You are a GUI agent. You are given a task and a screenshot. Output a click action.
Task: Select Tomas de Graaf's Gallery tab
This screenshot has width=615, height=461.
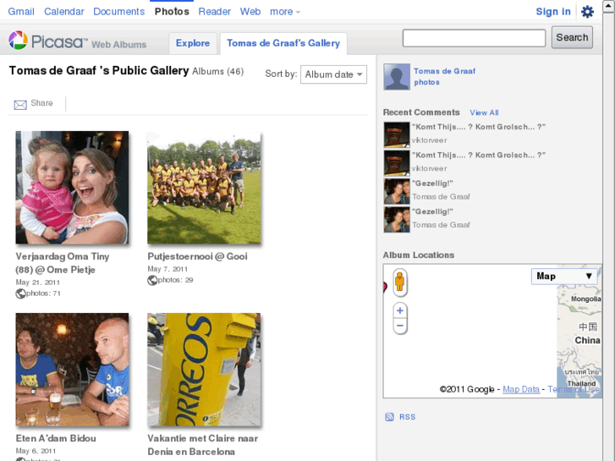tap(283, 43)
